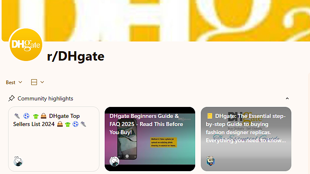Click the DHgate community banner image
This screenshot has width=310, height=174.
click(x=156, y=21)
